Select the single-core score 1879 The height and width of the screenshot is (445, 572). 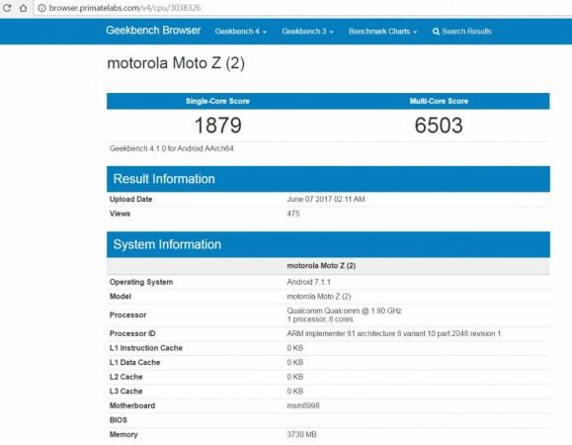tap(217, 126)
